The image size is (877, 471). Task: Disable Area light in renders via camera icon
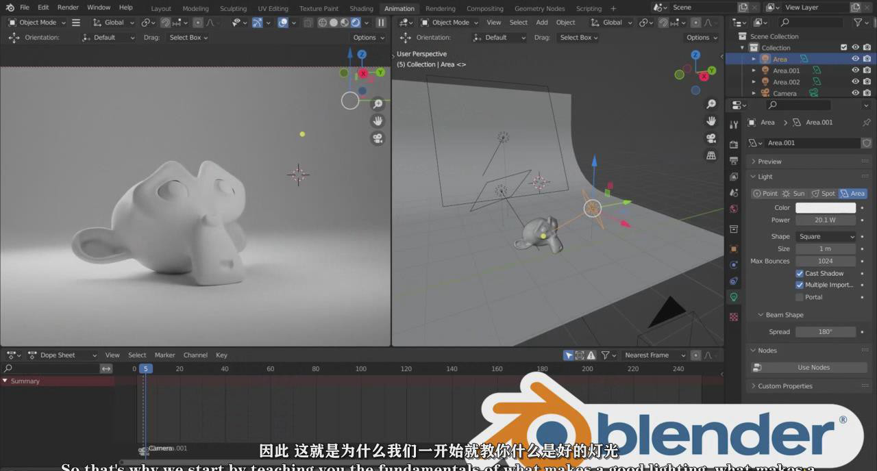[867, 59]
